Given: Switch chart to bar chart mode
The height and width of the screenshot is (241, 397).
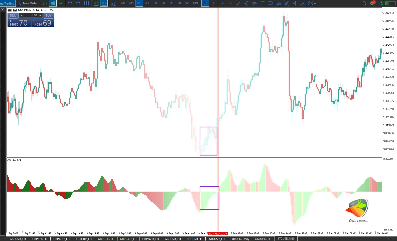Looking at the screenshot, I should click(x=45, y=3).
